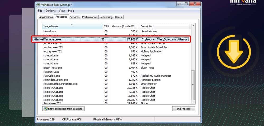The width and height of the screenshot is (264, 126).
Task: Sort by Memory (Private Working Set) column
Action: click(x=125, y=26)
